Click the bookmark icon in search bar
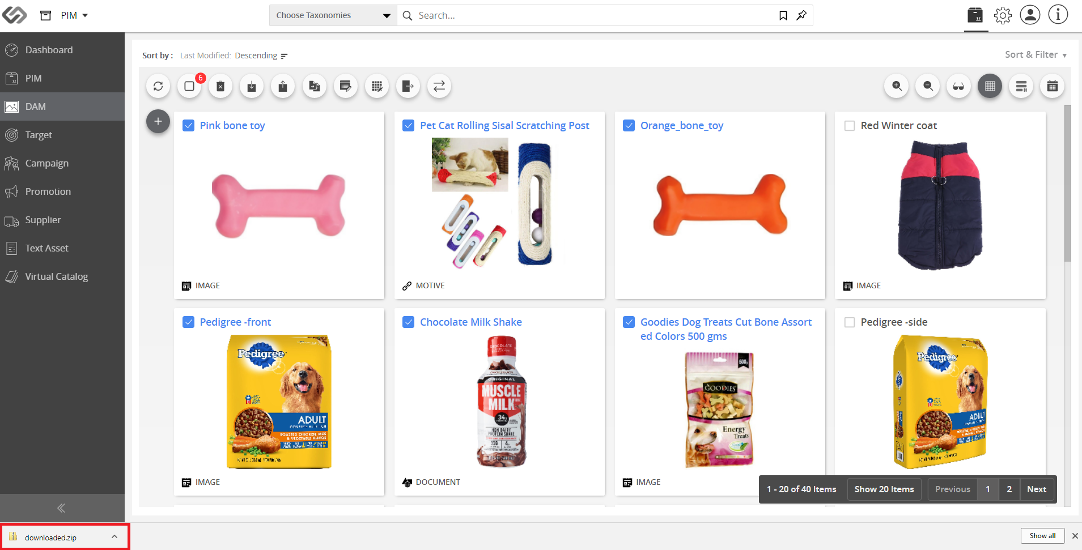Image resolution: width=1082 pixels, height=550 pixels. (x=783, y=15)
